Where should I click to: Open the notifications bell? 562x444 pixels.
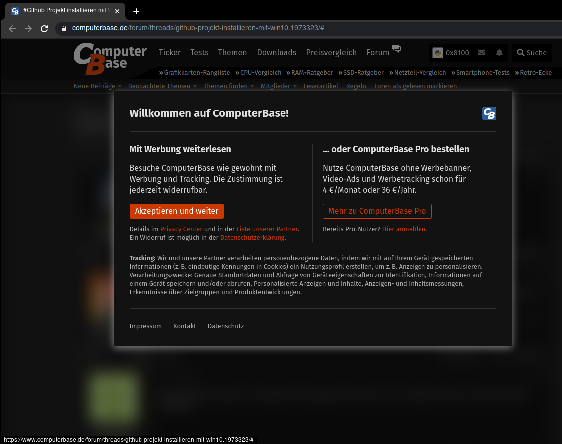[499, 53]
